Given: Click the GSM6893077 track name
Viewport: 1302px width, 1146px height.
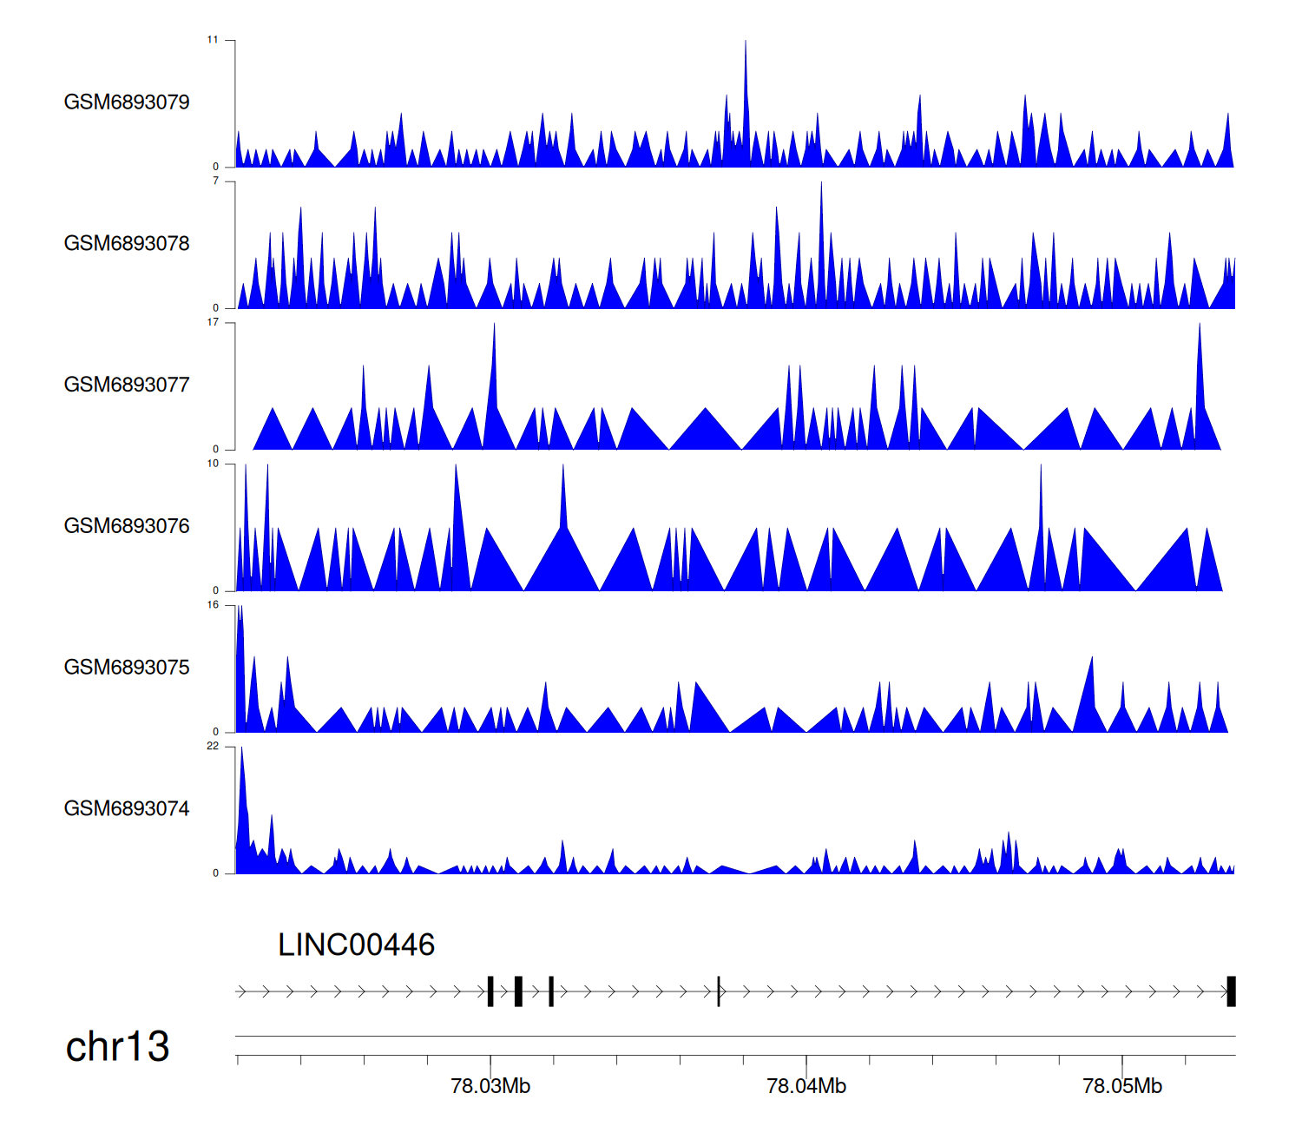Looking at the screenshot, I should pyautogui.click(x=127, y=385).
